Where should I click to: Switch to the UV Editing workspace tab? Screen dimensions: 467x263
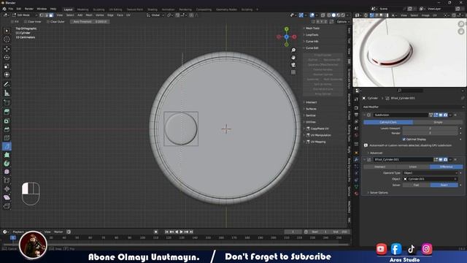point(115,9)
